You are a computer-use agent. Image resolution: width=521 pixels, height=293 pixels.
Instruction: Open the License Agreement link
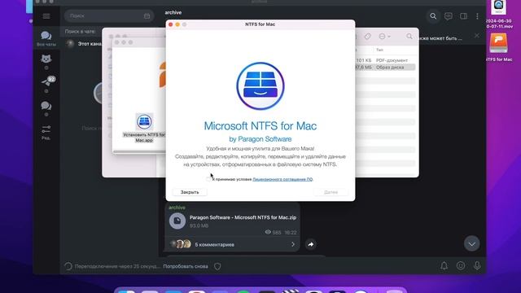(x=282, y=179)
